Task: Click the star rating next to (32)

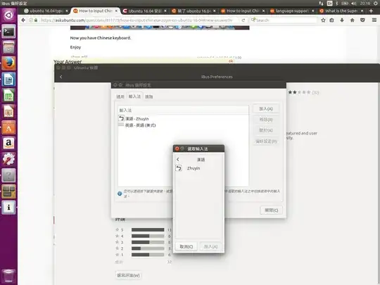Action: click(299, 92)
